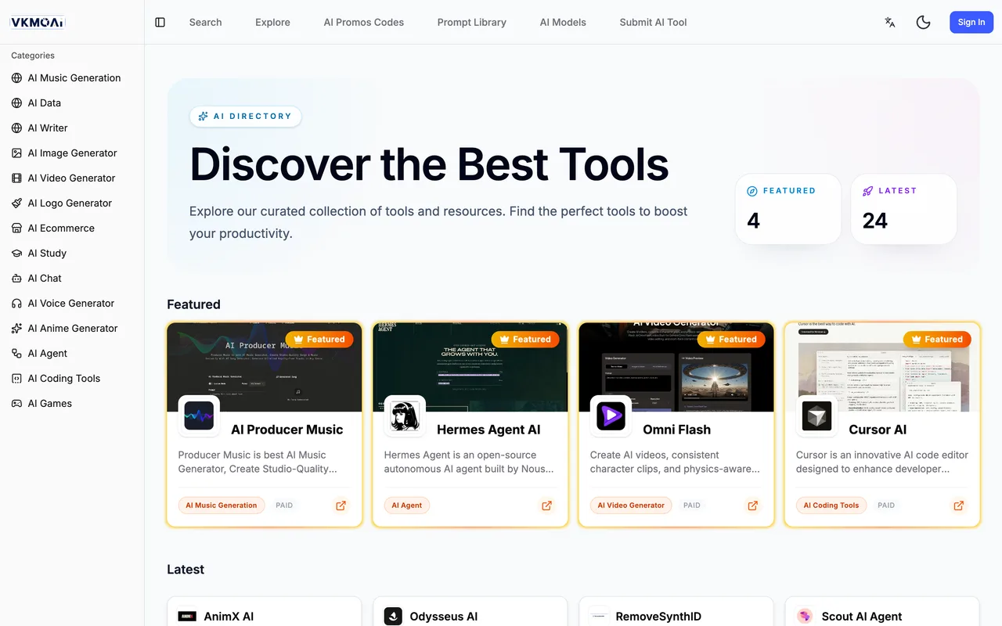Click PAID label on Omni Flash card
The width and height of the screenshot is (1002, 626).
(692, 505)
